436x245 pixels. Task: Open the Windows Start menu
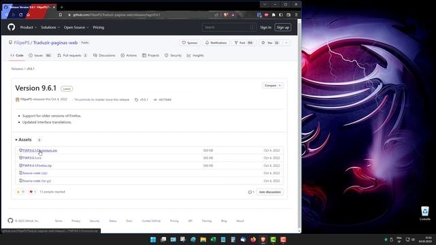[x=153, y=240]
